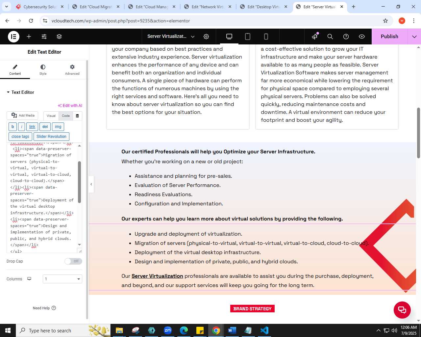The height and width of the screenshot is (337, 421).
Task: Click Edit with AI link
Action: 70,106
